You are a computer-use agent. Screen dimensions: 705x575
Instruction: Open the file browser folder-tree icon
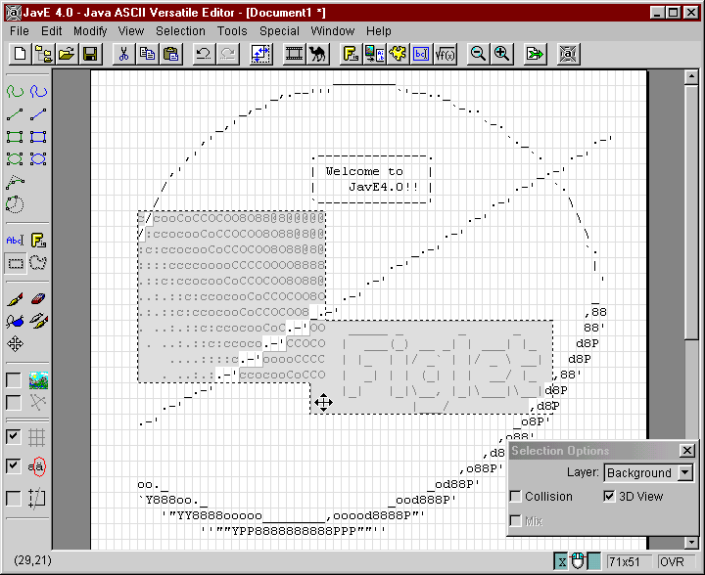click(43, 54)
